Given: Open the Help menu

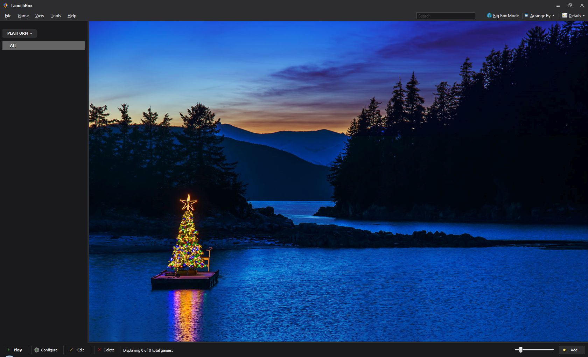Looking at the screenshot, I should [72, 16].
